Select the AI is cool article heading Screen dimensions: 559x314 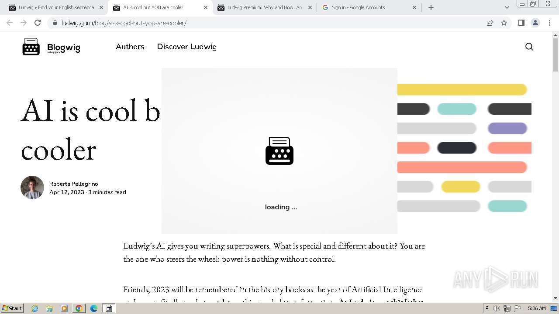tap(91, 130)
